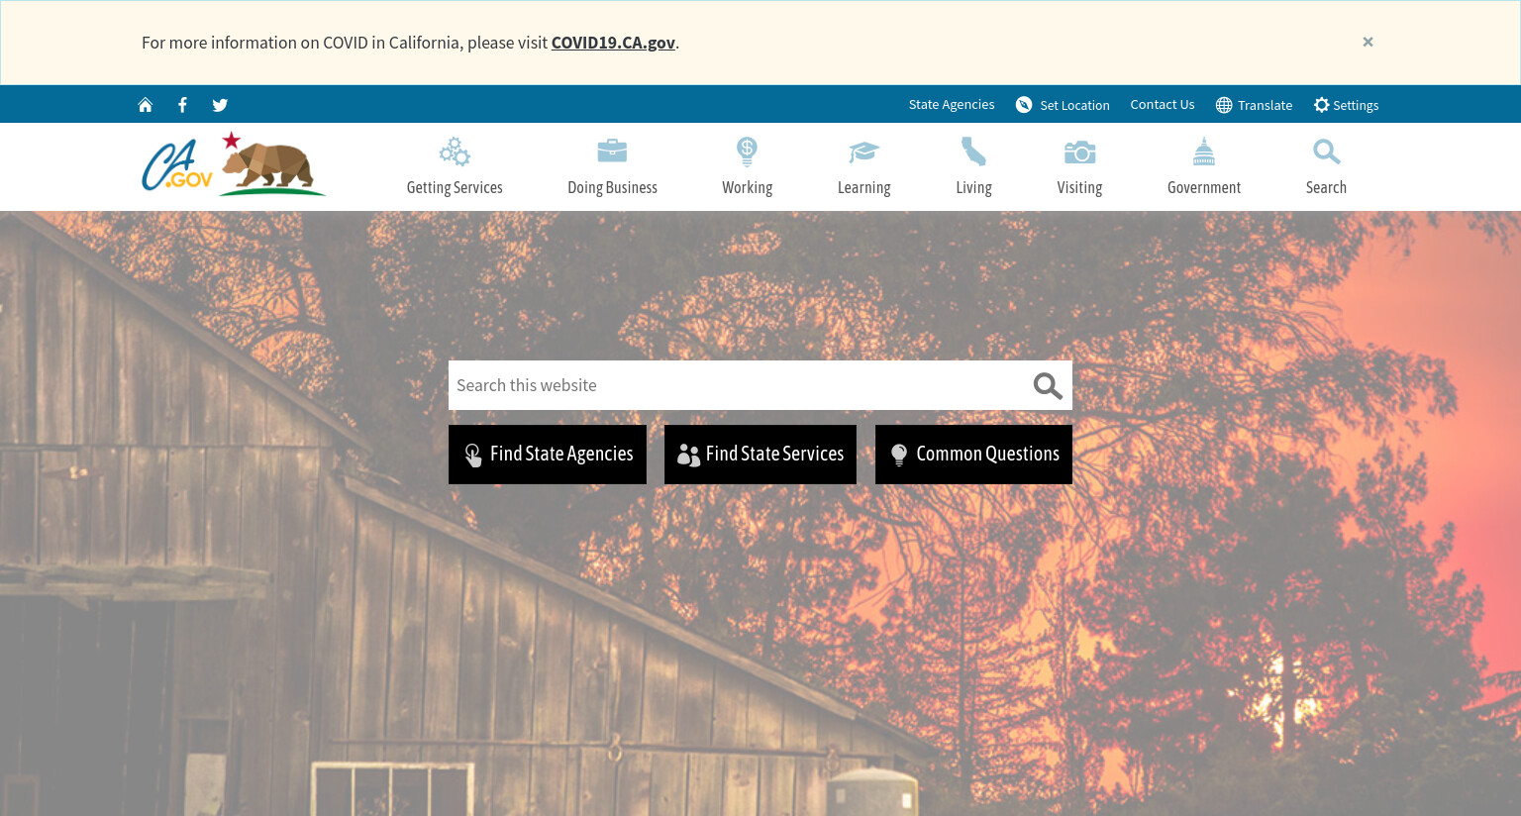Open the Contact Us link
The image size is (1521, 816).
(1163, 104)
